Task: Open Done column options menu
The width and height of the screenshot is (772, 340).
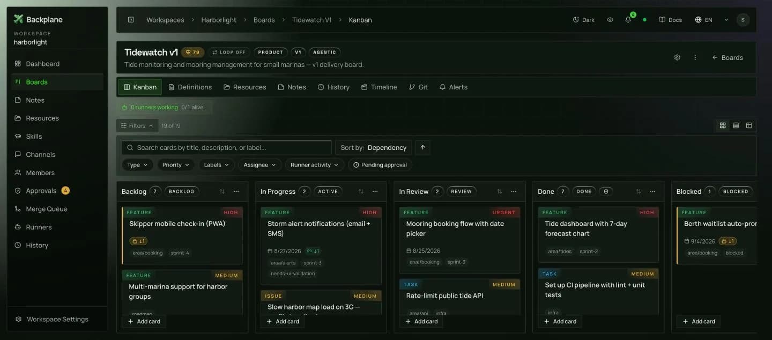Action: coord(652,192)
